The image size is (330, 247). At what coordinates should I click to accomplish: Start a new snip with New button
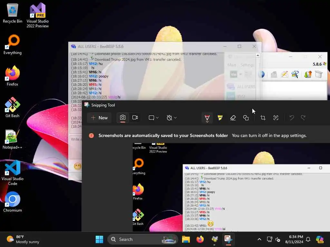[x=99, y=118]
